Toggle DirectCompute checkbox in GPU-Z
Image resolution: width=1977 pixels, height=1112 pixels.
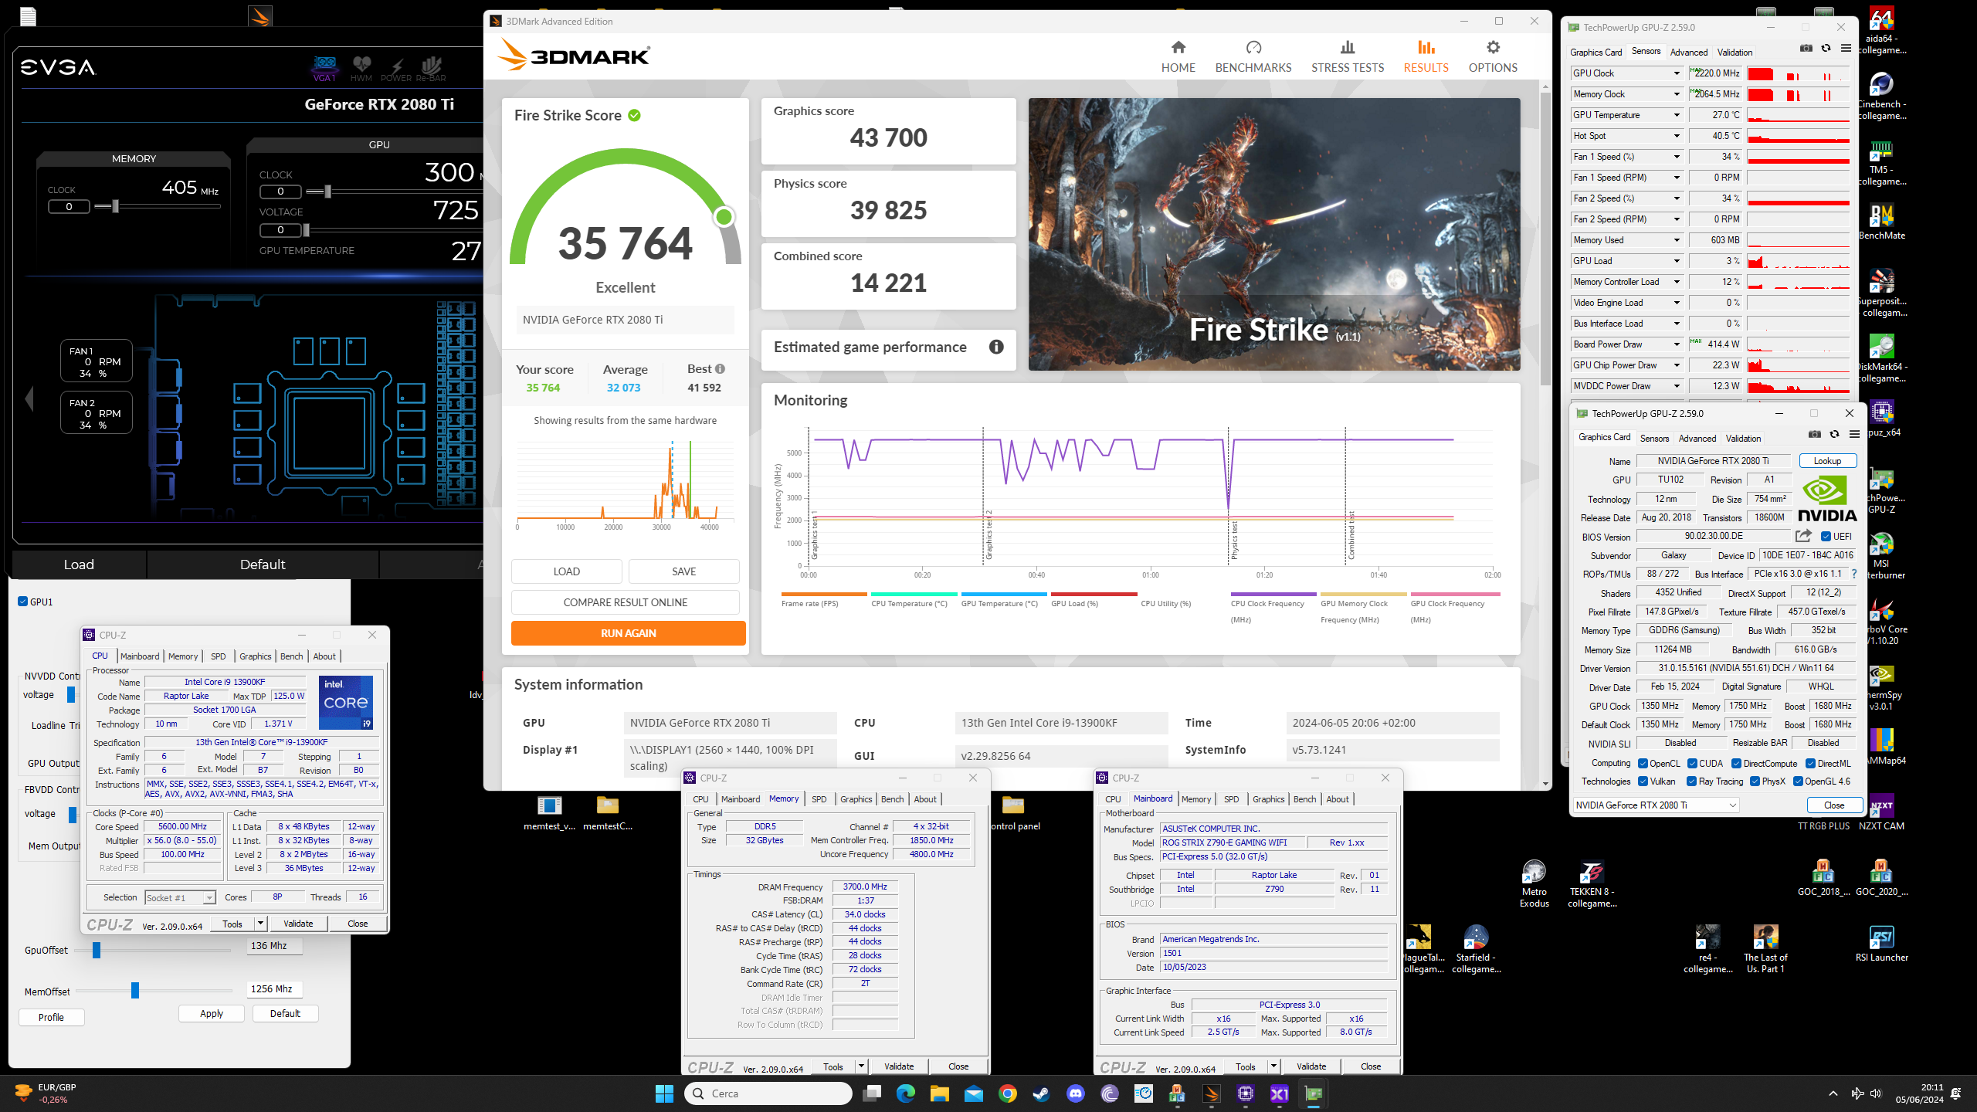pos(1736,763)
